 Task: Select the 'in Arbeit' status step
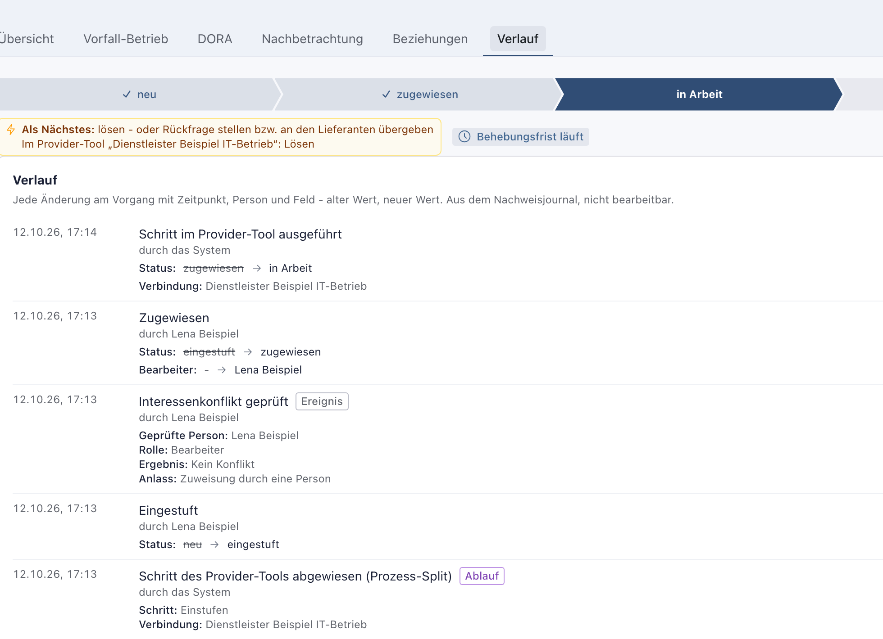click(699, 94)
